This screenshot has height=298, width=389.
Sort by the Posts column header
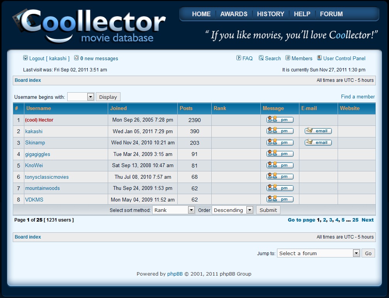[x=186, y=108]
